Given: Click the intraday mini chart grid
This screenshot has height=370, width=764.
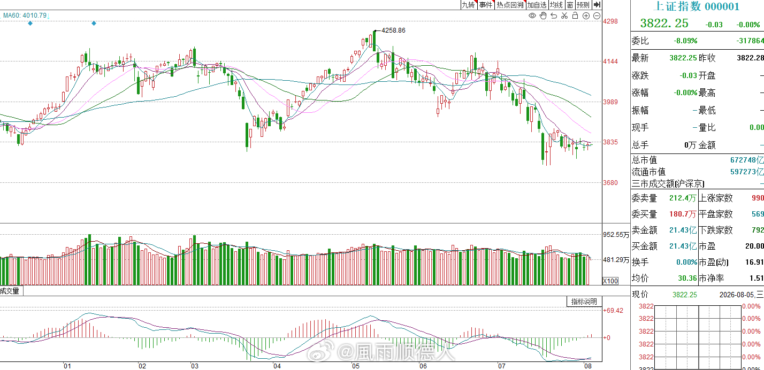Looking at the screenshot, I should pyautogui.click(x=698, y=337).
